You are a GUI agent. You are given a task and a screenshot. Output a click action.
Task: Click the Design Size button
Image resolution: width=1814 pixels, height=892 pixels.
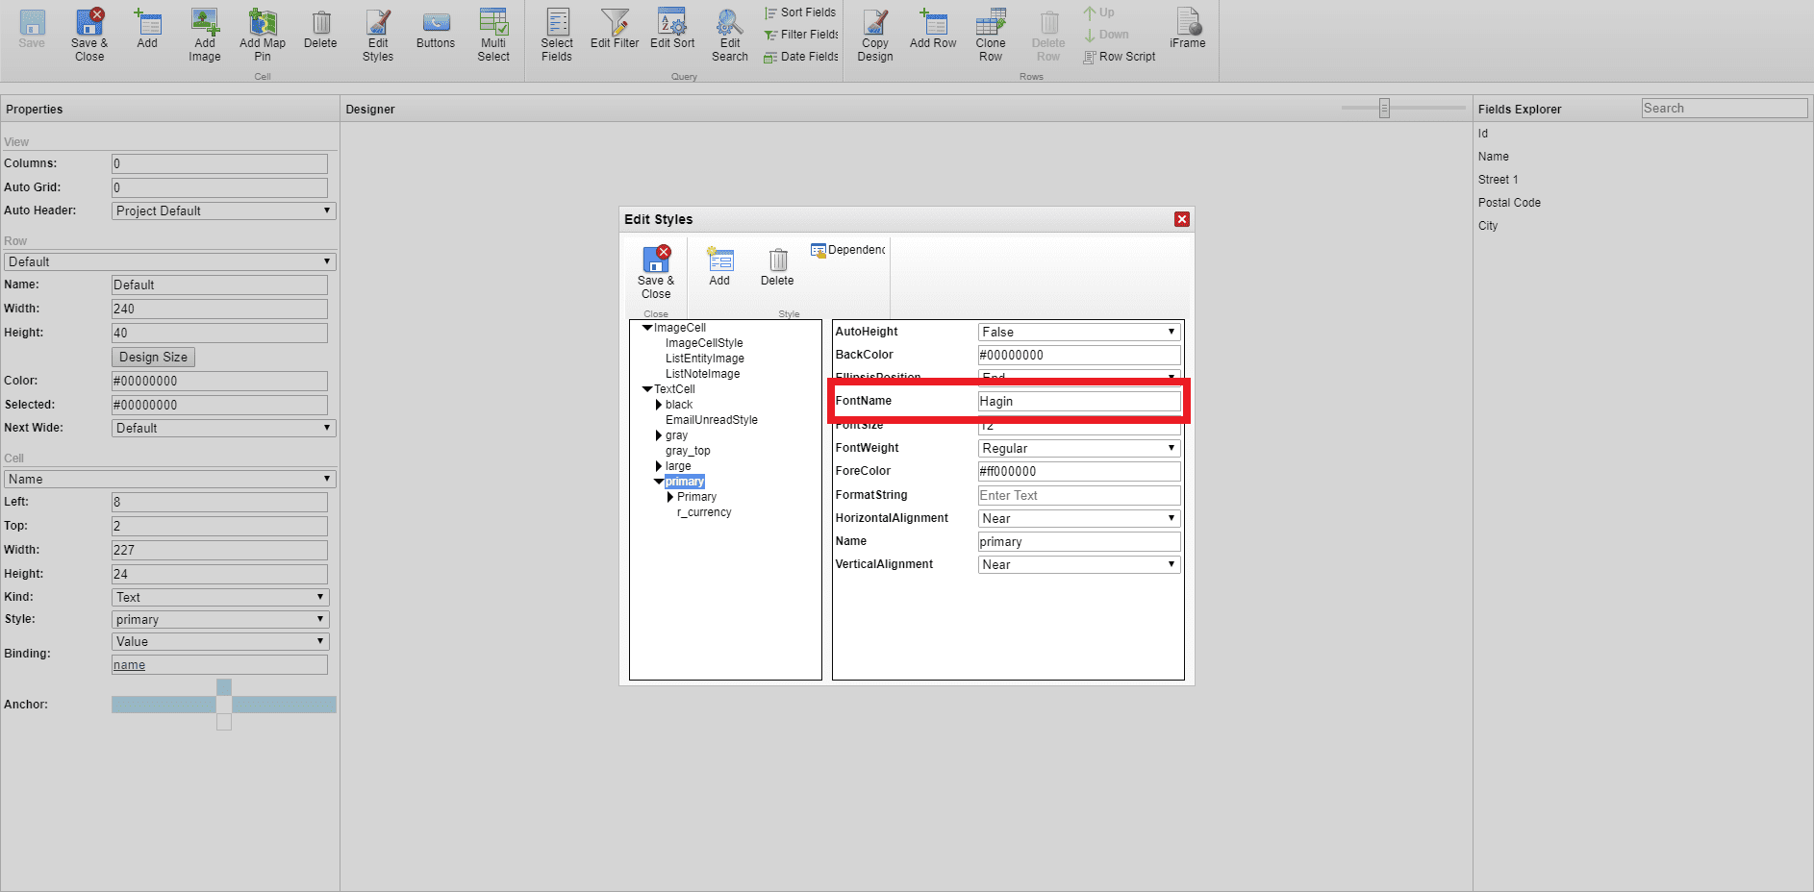154,357
